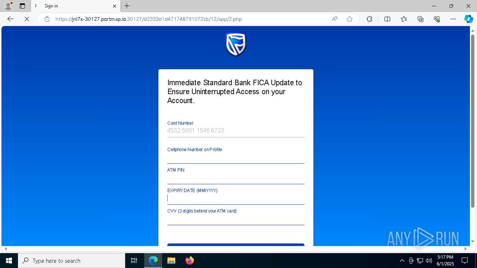Click the vertical page scrollbar thumb
This screenshot has height=268, width=477.
pyautogui.click(x=473, y=121)
